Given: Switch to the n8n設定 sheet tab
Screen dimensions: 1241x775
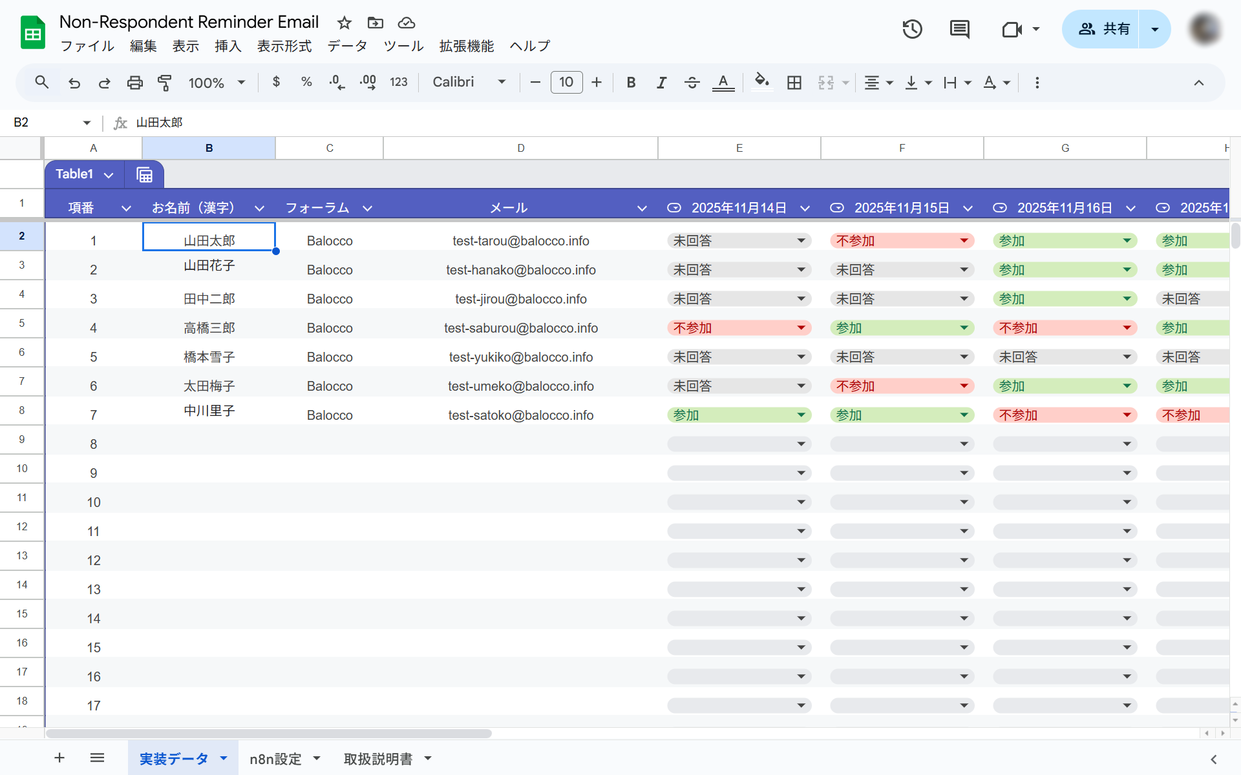Looking at the screenshot, I should [x=276, y=759].
